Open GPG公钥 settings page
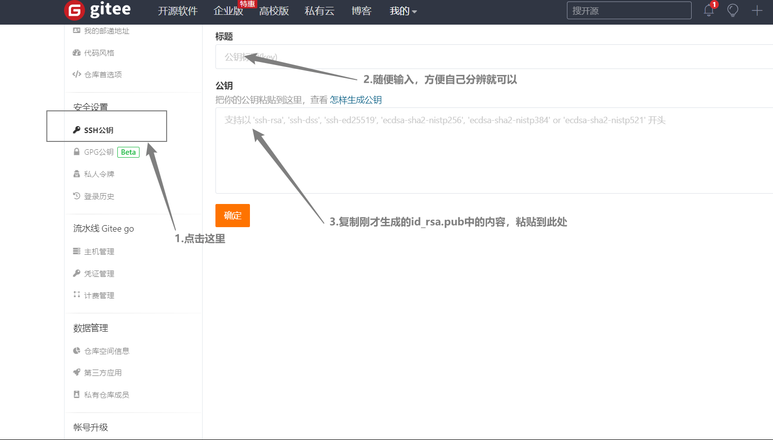 coord(99,152)
